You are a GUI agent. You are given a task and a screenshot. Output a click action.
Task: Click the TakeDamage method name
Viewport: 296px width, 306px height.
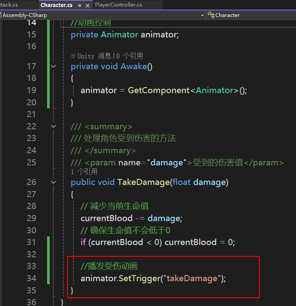point(144,182)
